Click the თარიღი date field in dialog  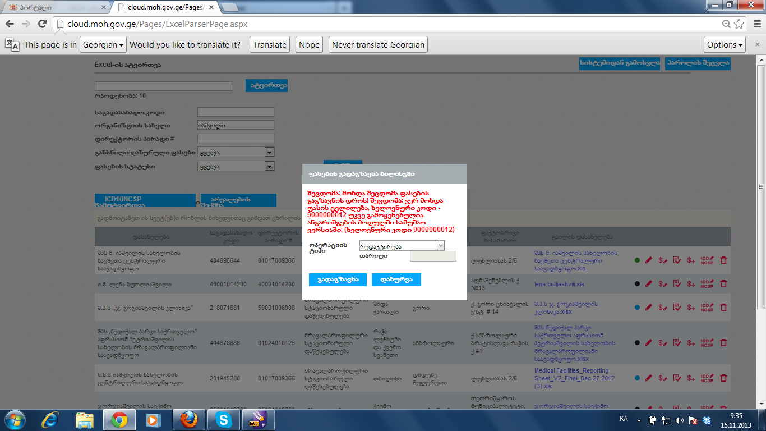coord(433,256)
